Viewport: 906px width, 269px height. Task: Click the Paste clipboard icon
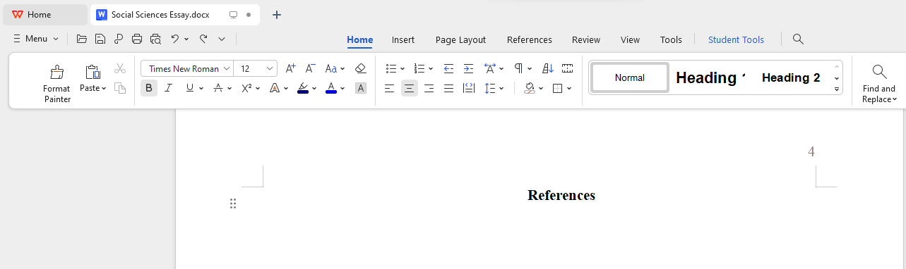93,73
